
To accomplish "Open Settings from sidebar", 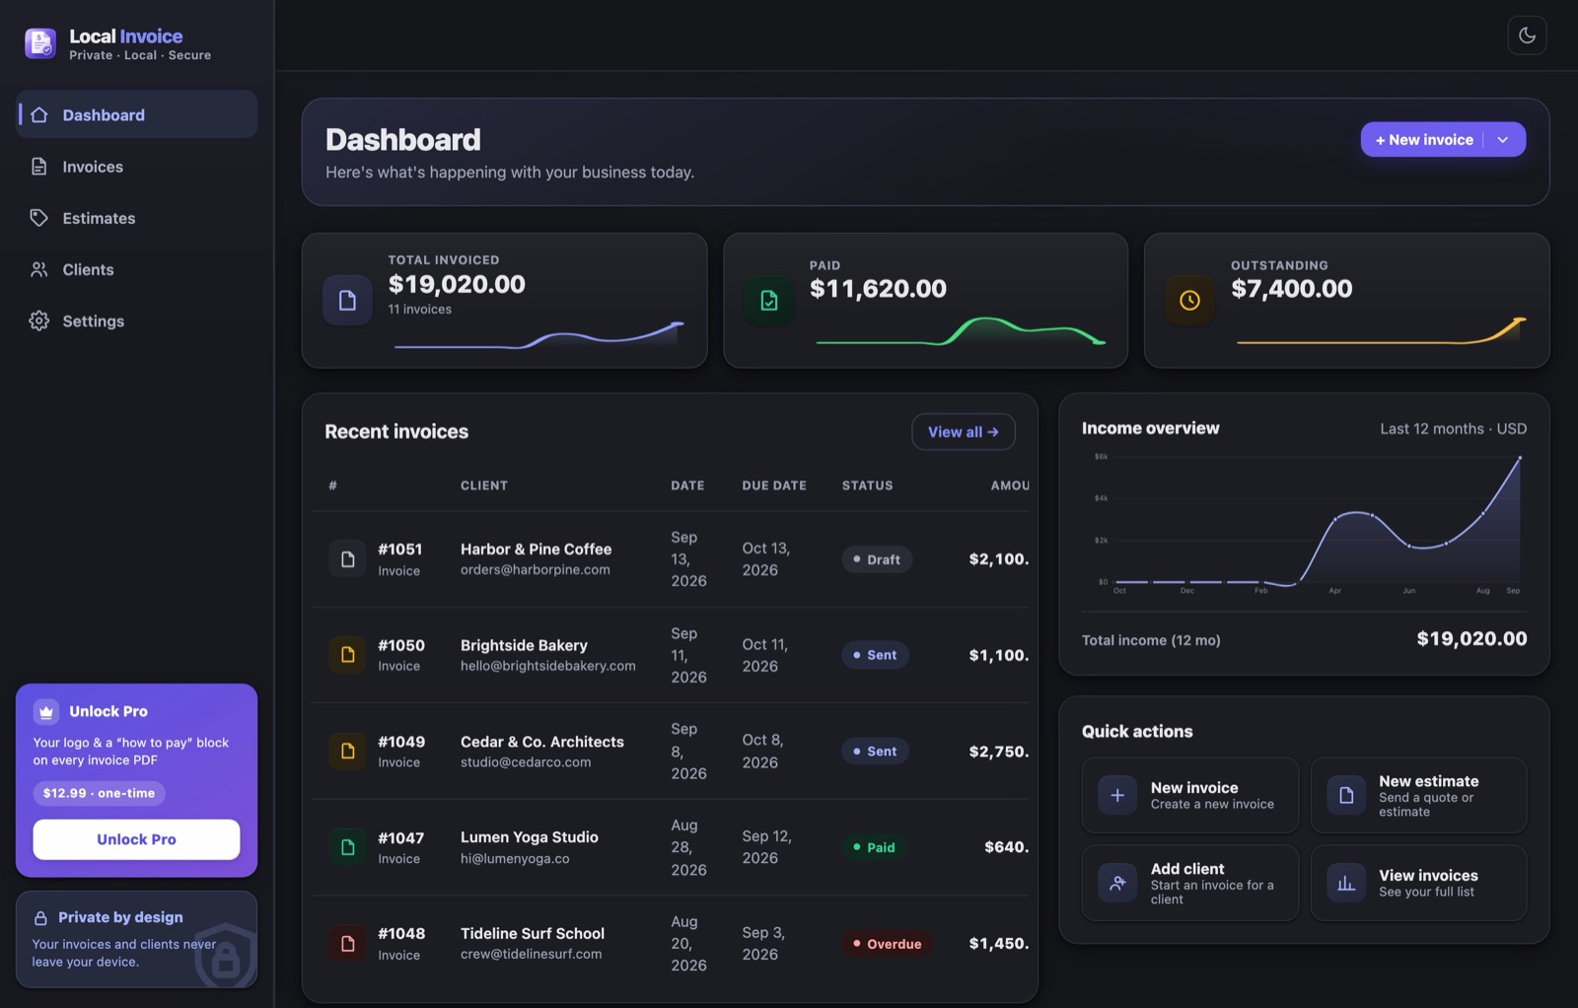I will coord(137,321).
